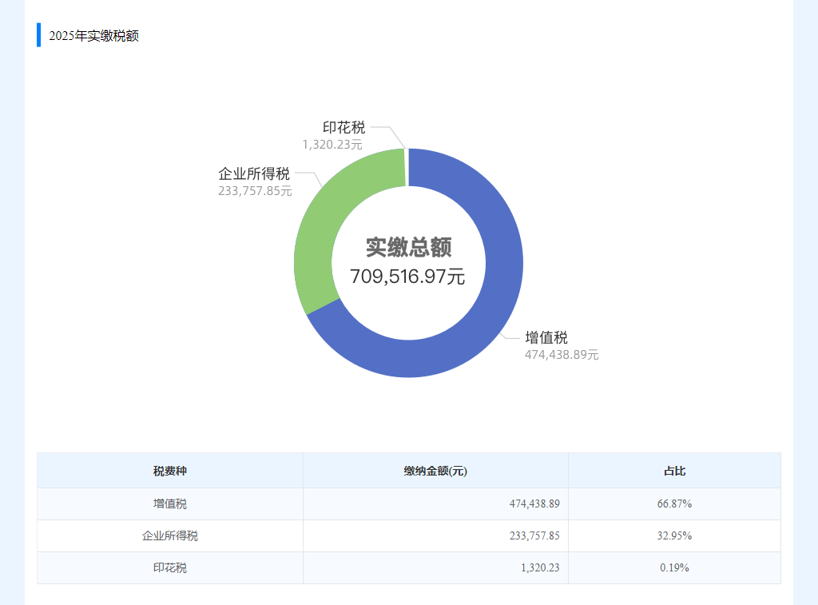This screenshot has width=818, height=605.
Task: Sort by the 占比 column header
Action: click(x=674, y=471)
